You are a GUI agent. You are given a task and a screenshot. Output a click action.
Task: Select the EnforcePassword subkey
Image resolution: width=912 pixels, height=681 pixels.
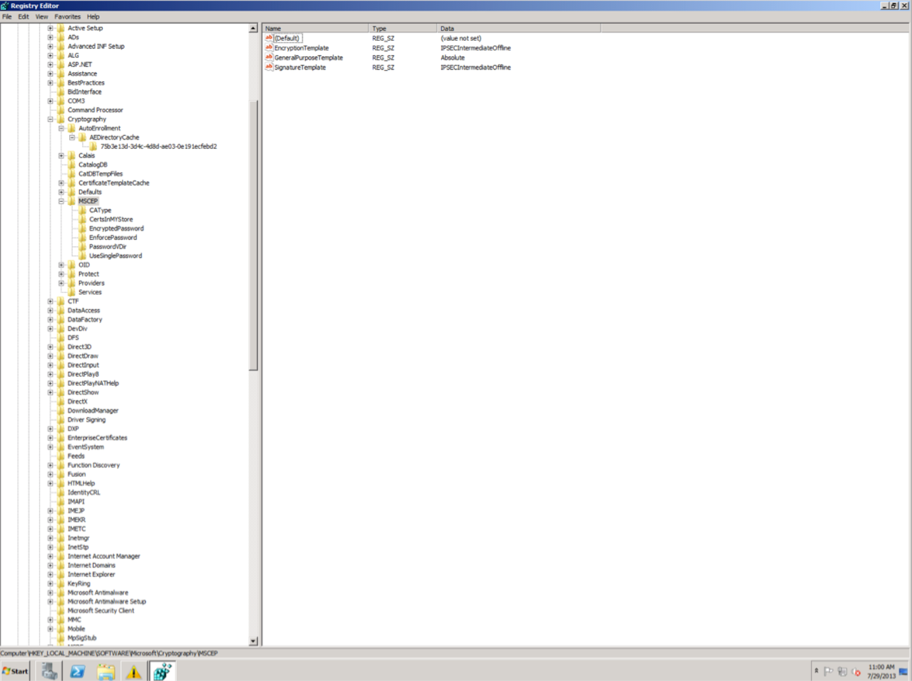click(x=113, y=237)
